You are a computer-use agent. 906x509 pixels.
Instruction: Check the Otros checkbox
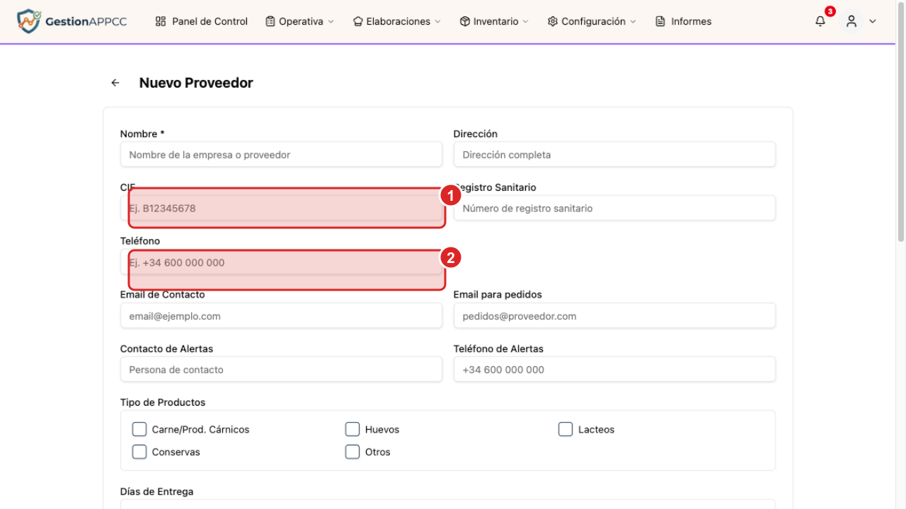352,452
